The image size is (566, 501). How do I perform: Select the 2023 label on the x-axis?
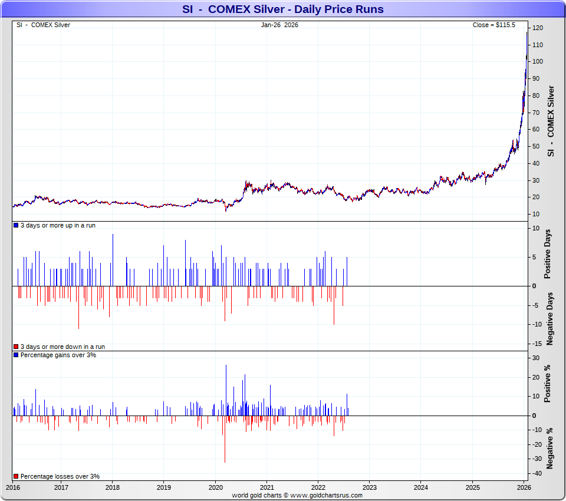[370, 487]
